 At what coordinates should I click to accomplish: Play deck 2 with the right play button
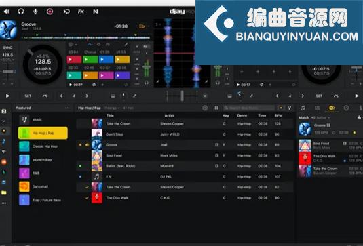tap(357, 96)
